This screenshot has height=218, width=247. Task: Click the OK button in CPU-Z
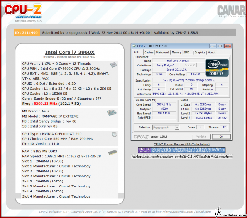coord(221,136)
